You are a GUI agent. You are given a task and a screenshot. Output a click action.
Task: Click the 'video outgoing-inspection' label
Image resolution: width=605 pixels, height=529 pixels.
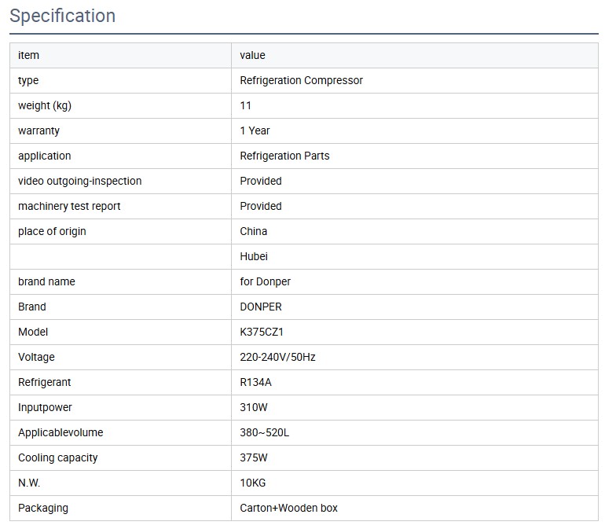pos(80,181)
